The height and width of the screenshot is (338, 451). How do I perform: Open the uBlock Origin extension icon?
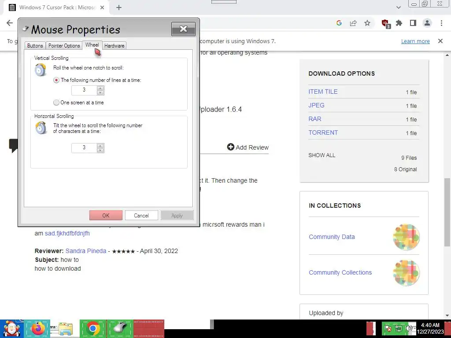coord(385,23)
